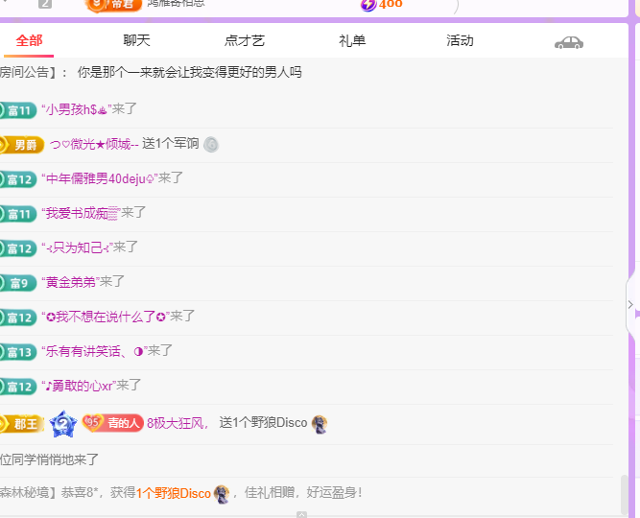Open the 活动 tab
The height and width of the screenshot is (518, 640).
460,41
